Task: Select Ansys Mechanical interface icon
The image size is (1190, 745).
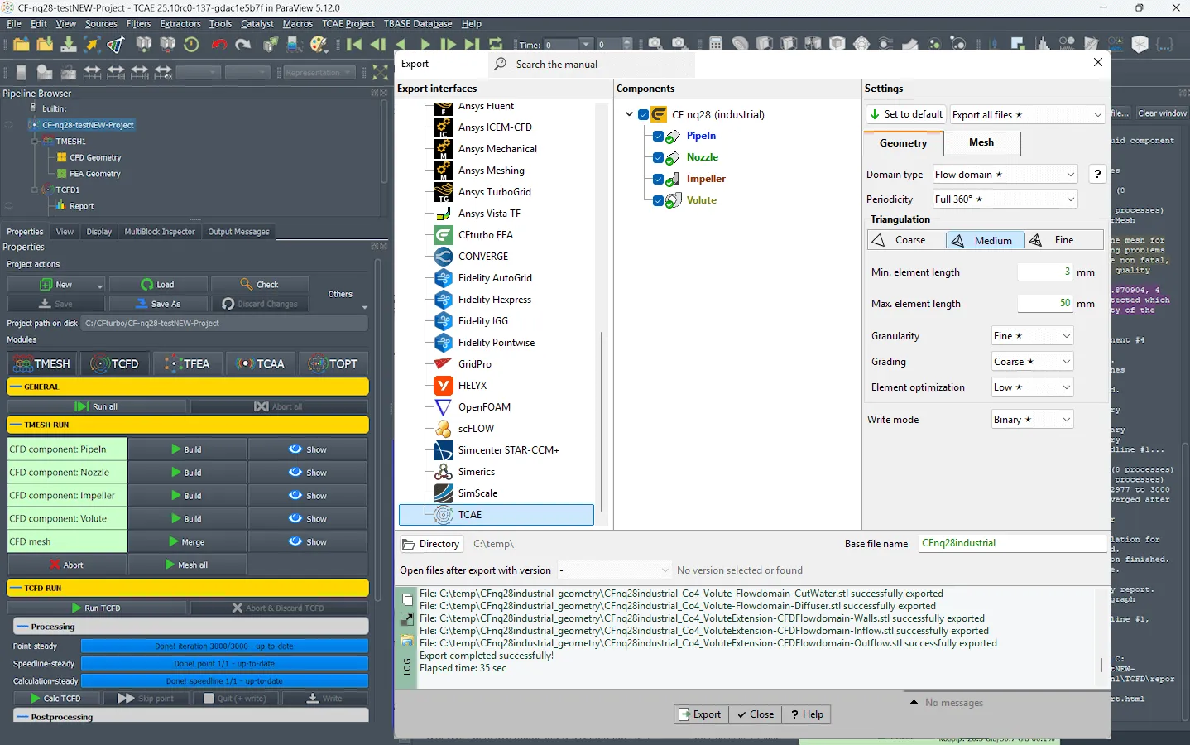Action: [444, 149]
